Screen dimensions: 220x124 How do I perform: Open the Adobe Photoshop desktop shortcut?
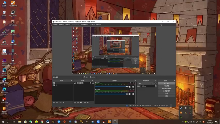(4, 72)
